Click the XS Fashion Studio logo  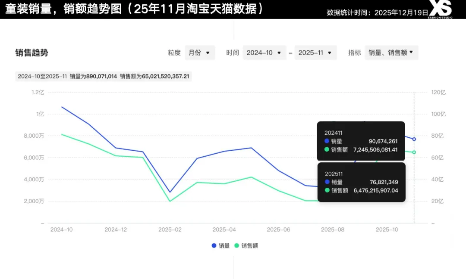coord(440,9)
